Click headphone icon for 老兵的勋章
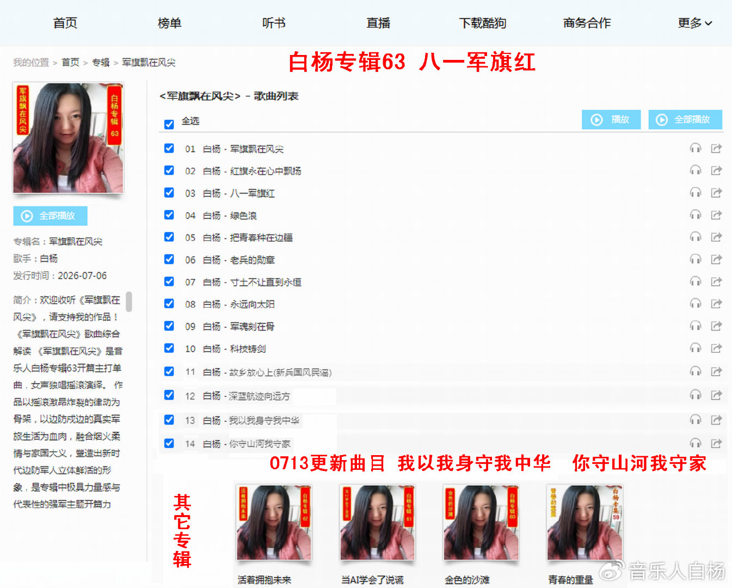732x588 pixels. click(696, 259)
